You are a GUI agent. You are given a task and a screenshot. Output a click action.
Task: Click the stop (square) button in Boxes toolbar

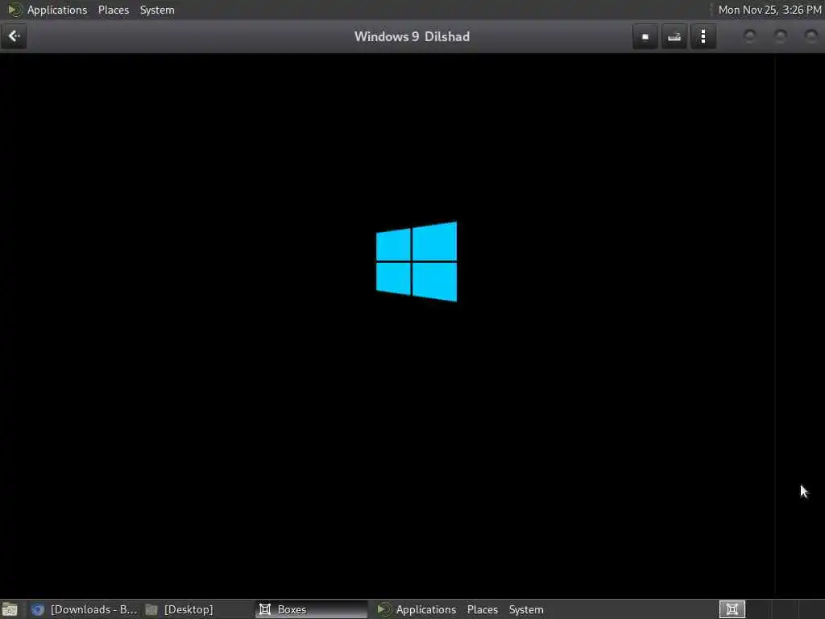(645, 36)
